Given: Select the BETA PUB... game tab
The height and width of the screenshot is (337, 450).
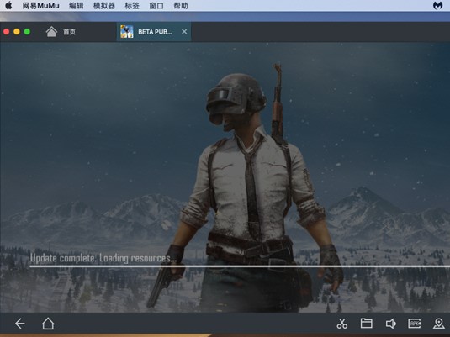Looking at the screenshot, I should click(154, 32).
